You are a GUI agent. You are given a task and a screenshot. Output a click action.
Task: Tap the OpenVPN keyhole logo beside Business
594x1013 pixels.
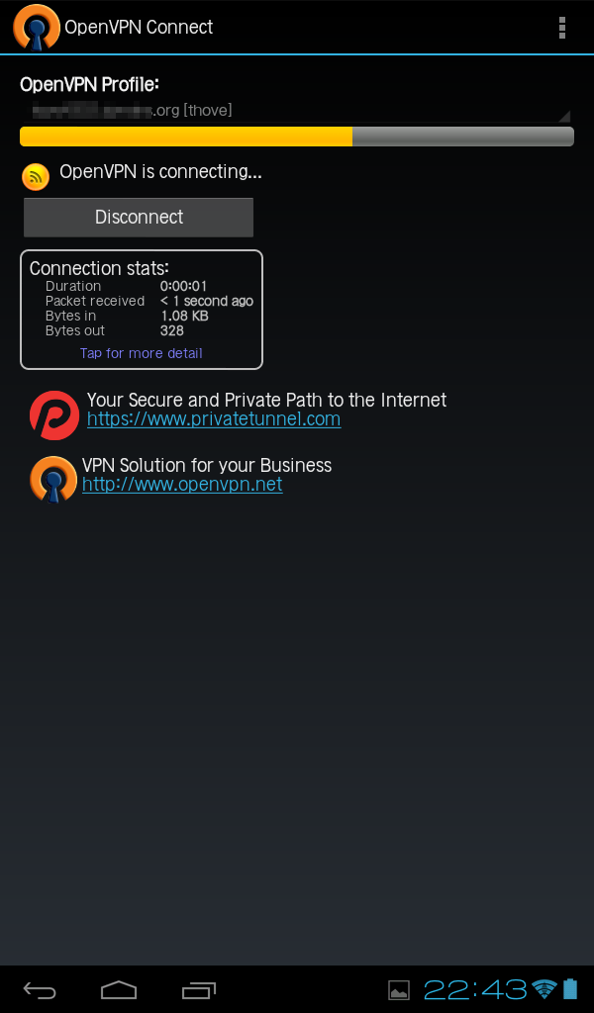[53, 479]
